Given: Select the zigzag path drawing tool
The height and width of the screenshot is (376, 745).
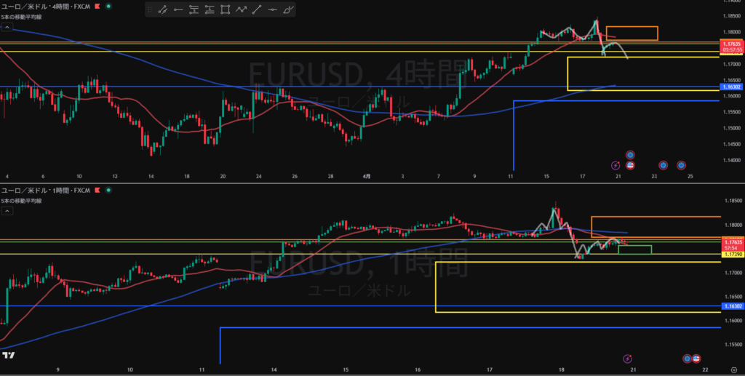Looking at the screenshot, I should 242,10.
